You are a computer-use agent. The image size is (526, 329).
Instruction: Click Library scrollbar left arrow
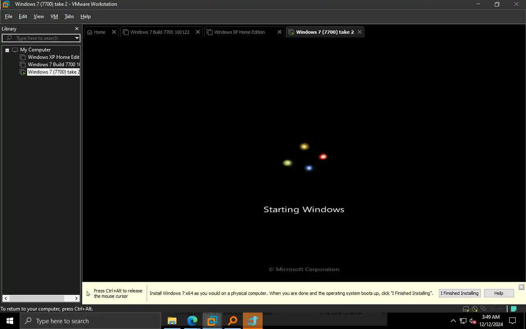(6, 298)
